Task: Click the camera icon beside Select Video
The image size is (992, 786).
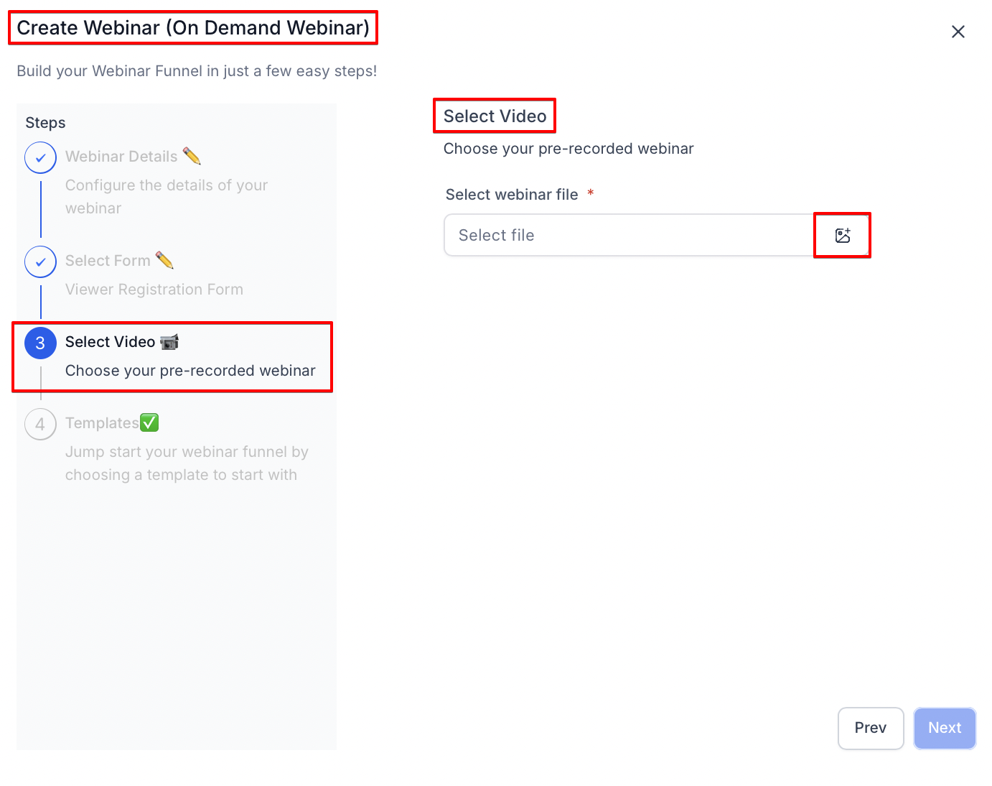Action: coord(169,342)
